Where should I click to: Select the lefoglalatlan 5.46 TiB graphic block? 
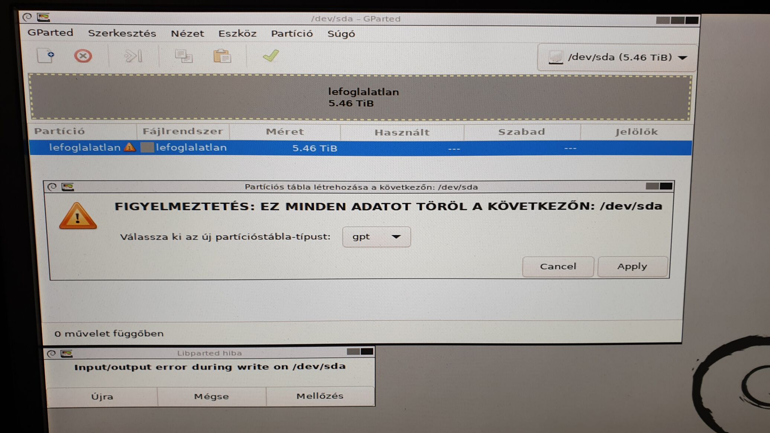click(360, 97)
